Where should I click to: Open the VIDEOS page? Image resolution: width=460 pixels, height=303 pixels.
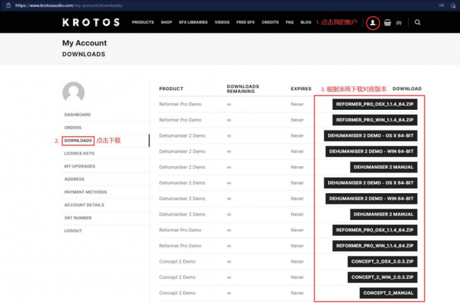click(222, 22)
